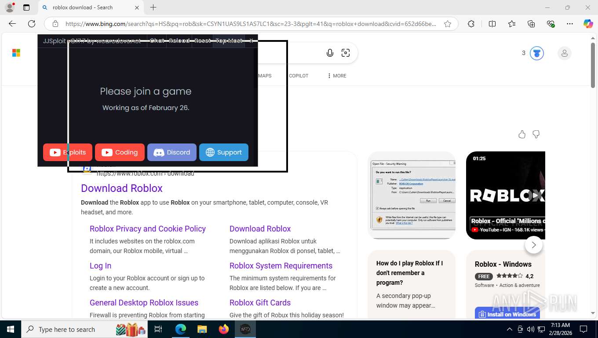
Task: Focus the Edge address bar
Action: click(251, 24)
